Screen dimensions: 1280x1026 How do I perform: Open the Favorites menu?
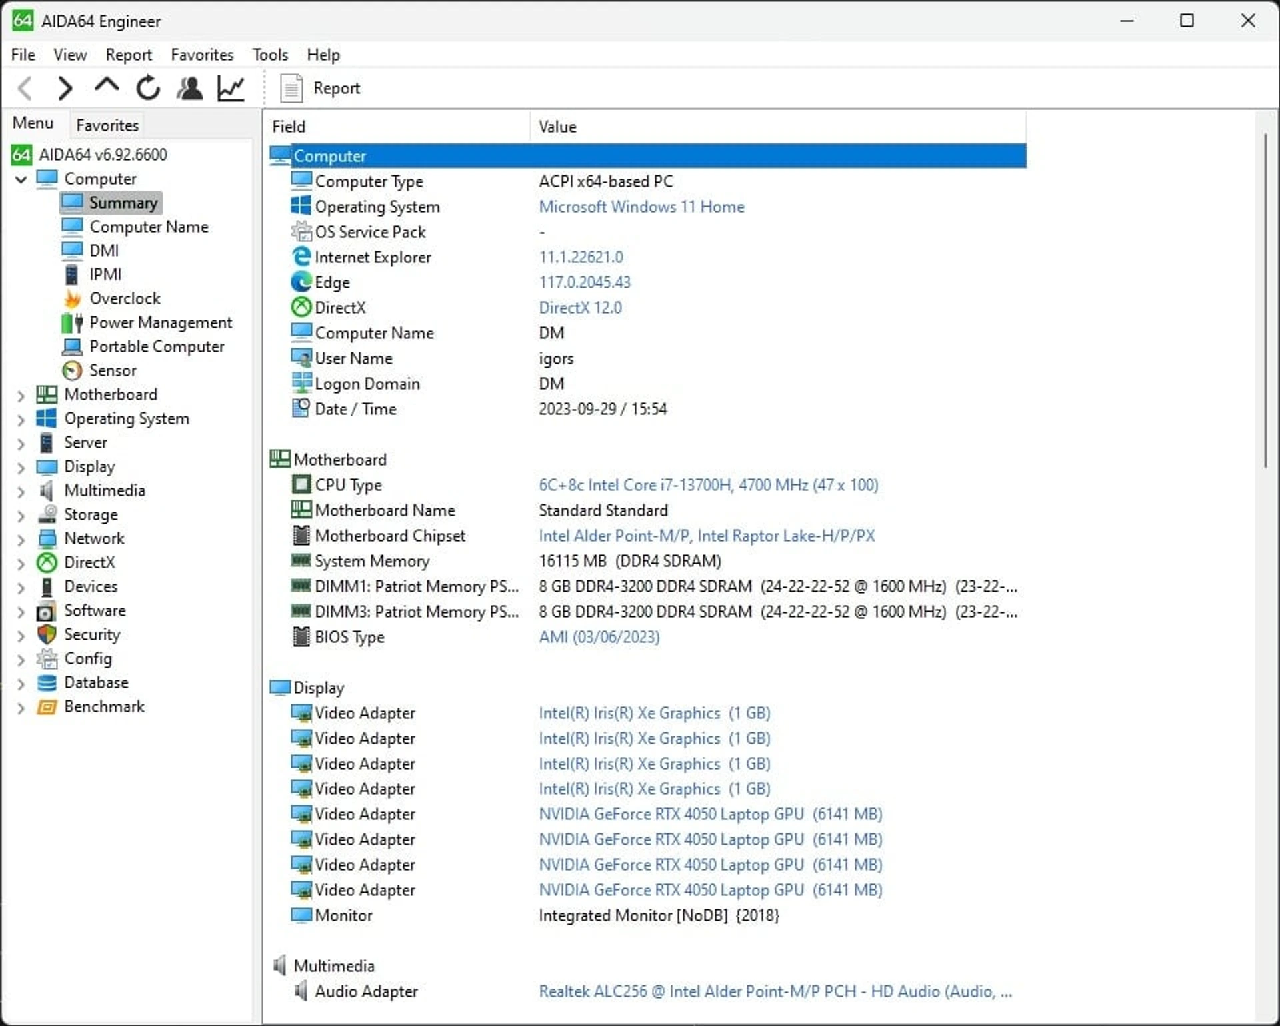click(202, 55)
